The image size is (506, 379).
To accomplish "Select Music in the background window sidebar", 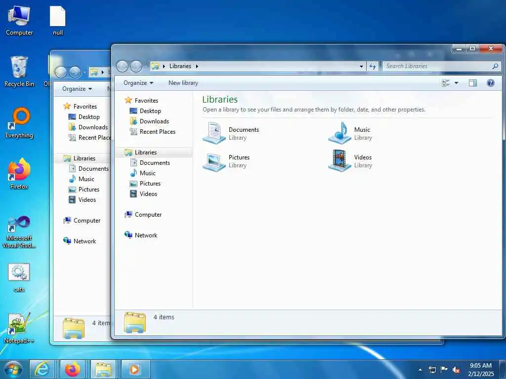I will [82, 179].
